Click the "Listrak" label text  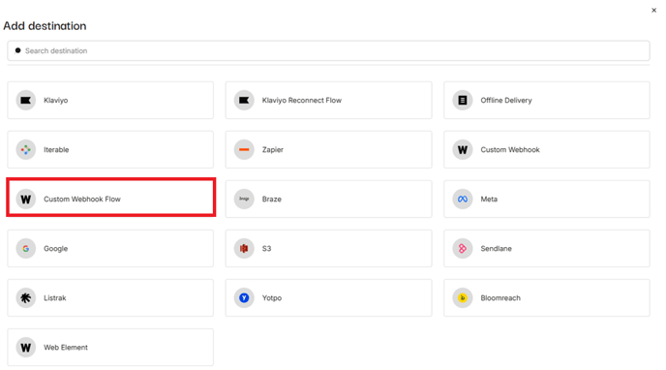pos(55,297)
